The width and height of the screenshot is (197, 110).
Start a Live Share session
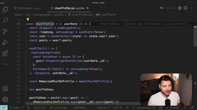[58, 108]
